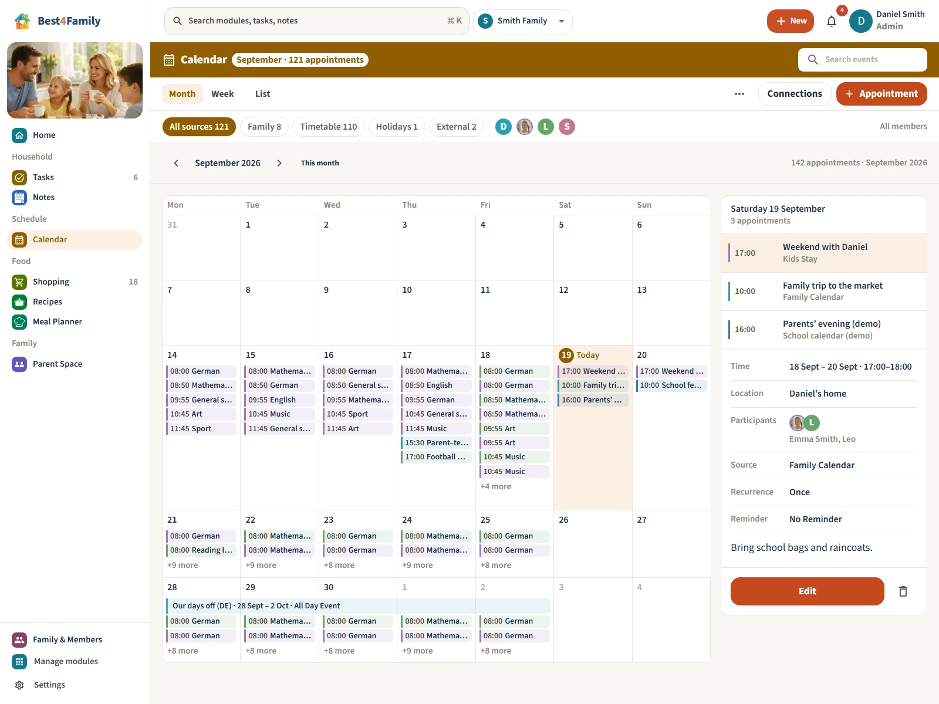The image size is (939, 704).
Task: Go to next month chevron
Action: point(279,163)
